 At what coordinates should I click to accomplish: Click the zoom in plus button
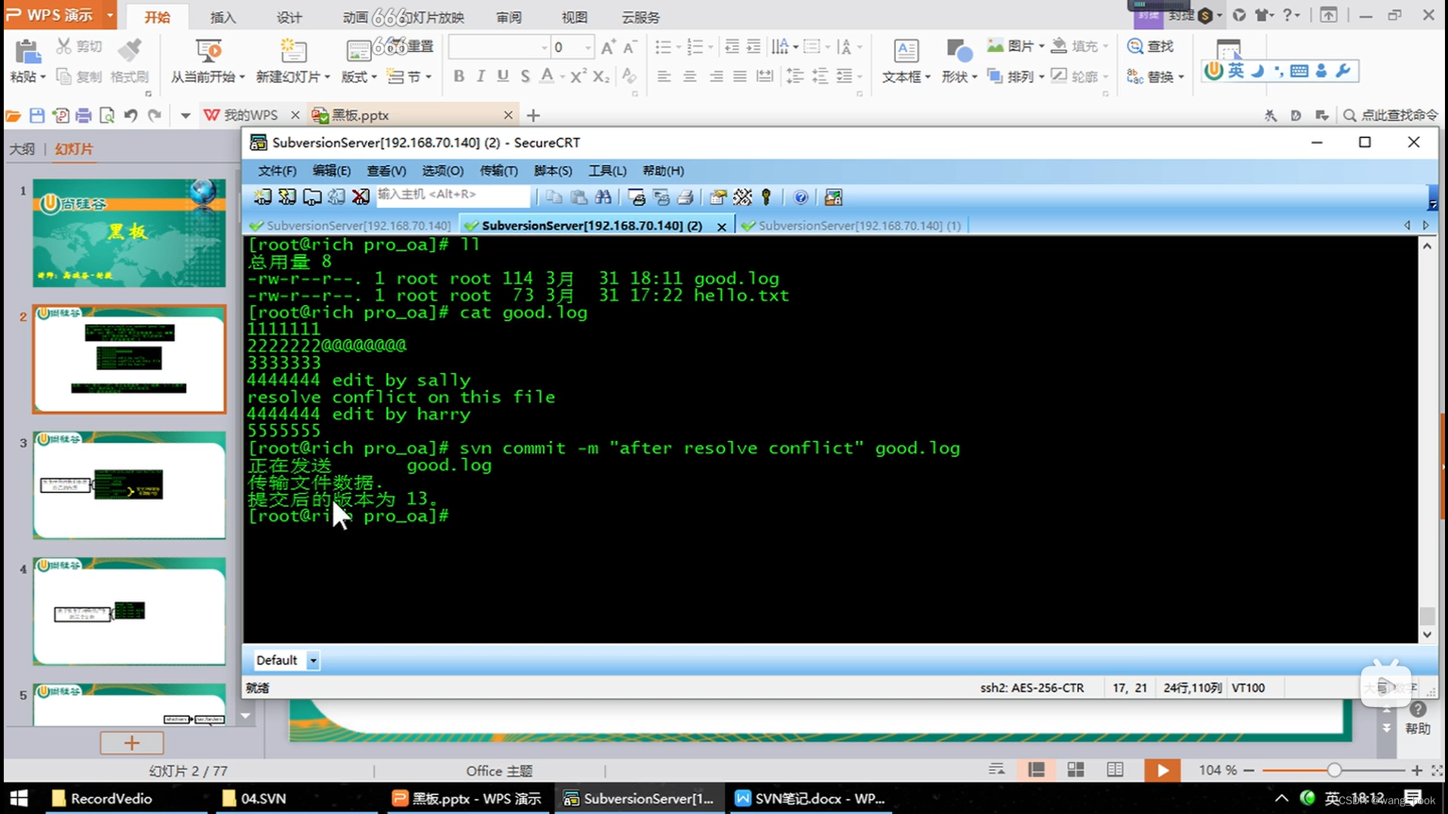point(1416,770)
